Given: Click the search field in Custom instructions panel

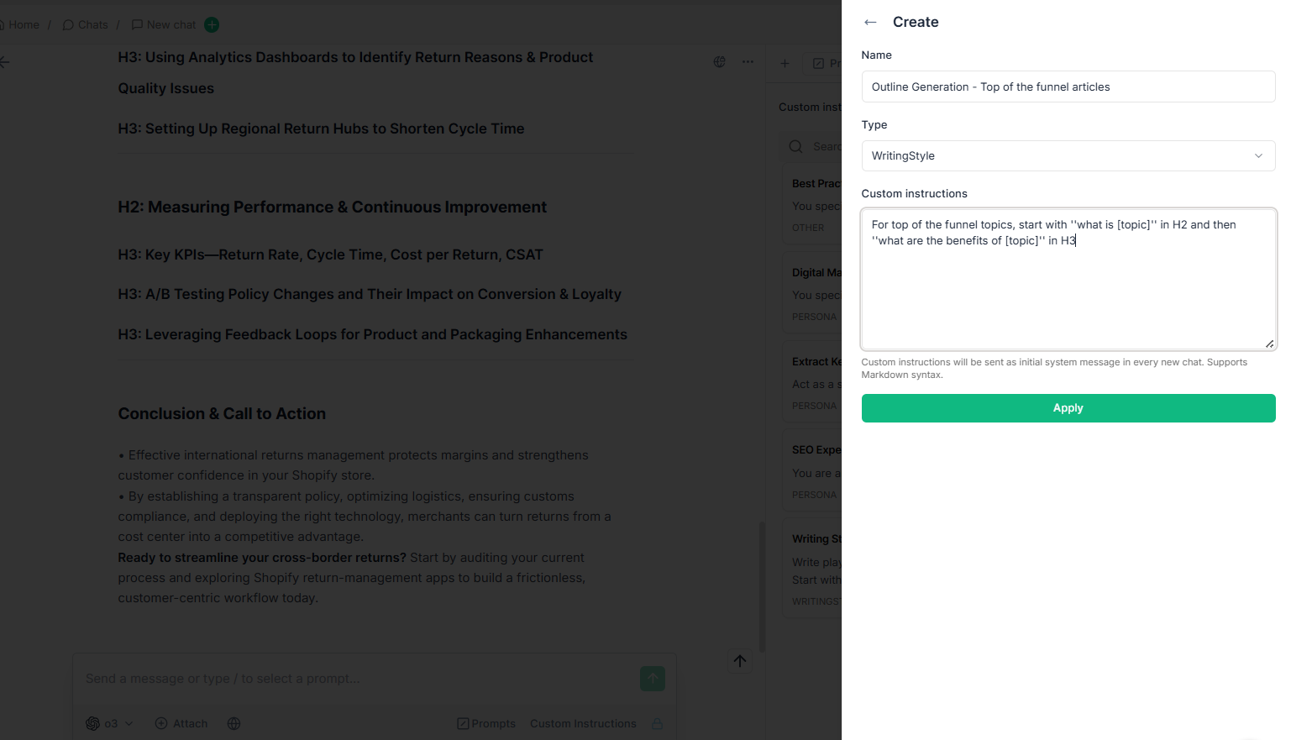Looking at the screenshot, I should 812,146.
